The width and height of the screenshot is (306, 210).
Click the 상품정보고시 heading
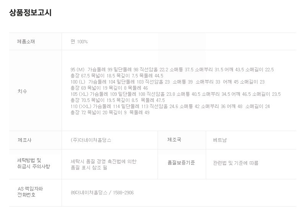30,13
